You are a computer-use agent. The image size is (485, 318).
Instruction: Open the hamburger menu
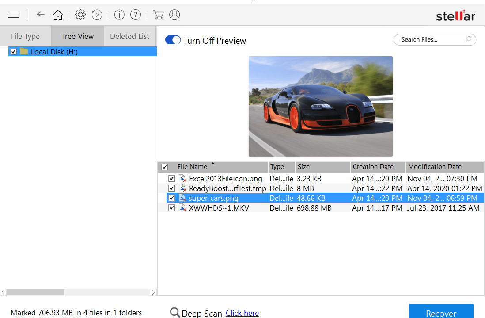point(14,15)
